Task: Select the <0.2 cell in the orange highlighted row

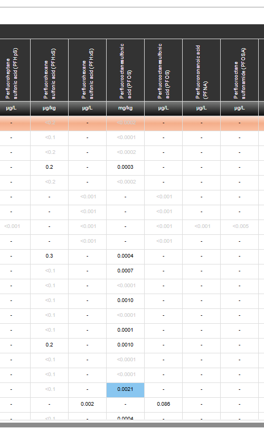Action: pos(50,123)
